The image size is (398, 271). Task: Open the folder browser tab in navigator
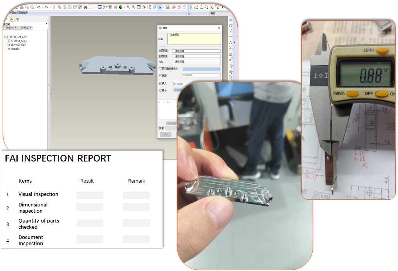tap(17, 20)
